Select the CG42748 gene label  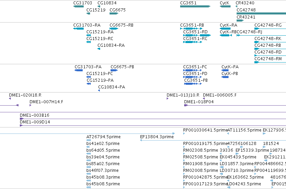click(x=246, y=10)
